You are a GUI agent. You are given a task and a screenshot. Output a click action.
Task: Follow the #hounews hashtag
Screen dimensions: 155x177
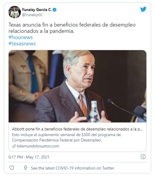[21, 37]
